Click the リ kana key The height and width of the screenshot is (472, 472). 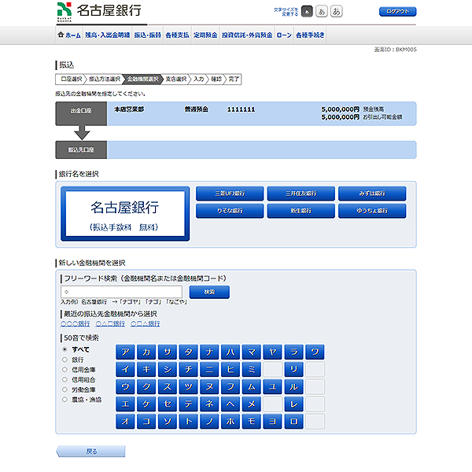(293, 370)
